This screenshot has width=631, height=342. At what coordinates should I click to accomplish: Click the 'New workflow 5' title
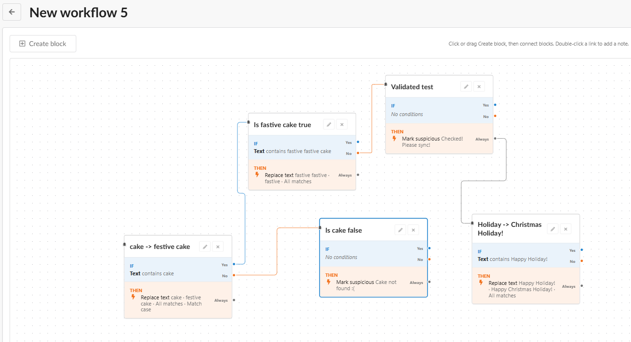(x=79, y=12)
